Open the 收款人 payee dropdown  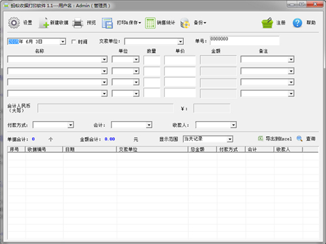(233, 125)
